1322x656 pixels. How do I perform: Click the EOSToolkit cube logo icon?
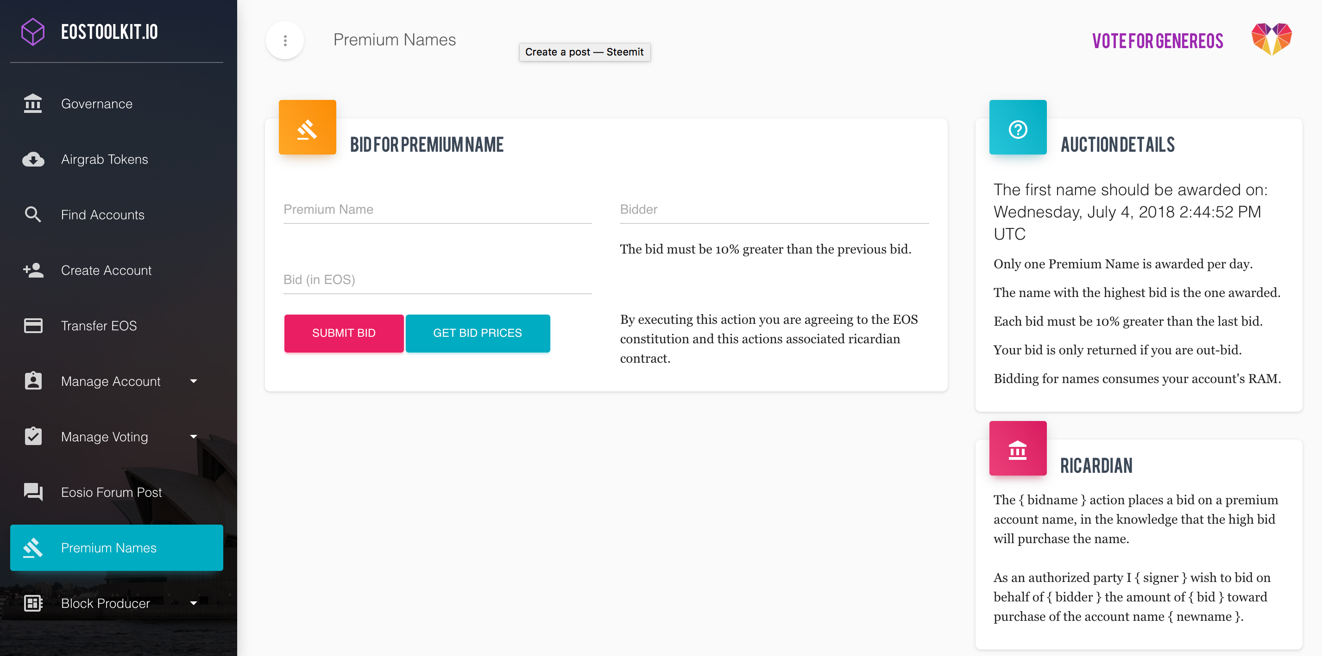click(x=33, y=32)
